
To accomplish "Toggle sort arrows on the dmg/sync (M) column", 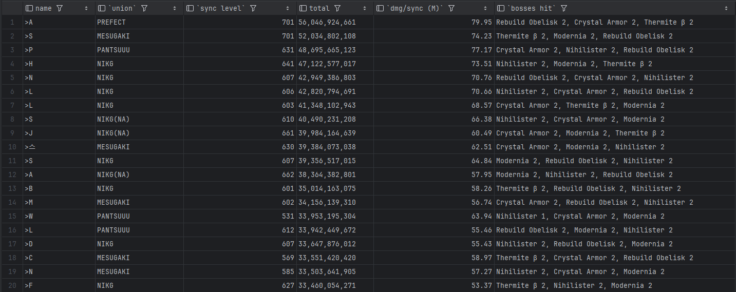I will coord(486,9).
